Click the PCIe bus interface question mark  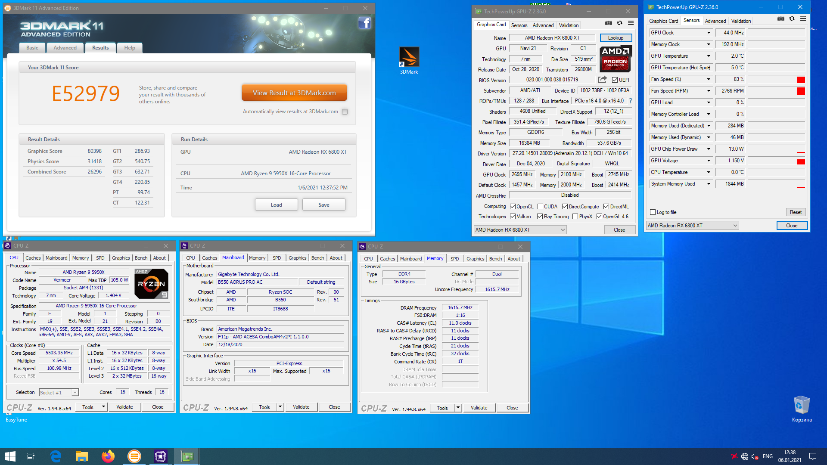click(631, 101)
